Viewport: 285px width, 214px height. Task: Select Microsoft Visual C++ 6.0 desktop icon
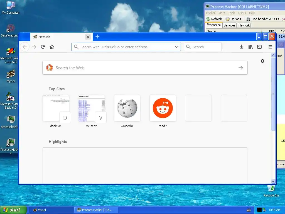point(9,55)
